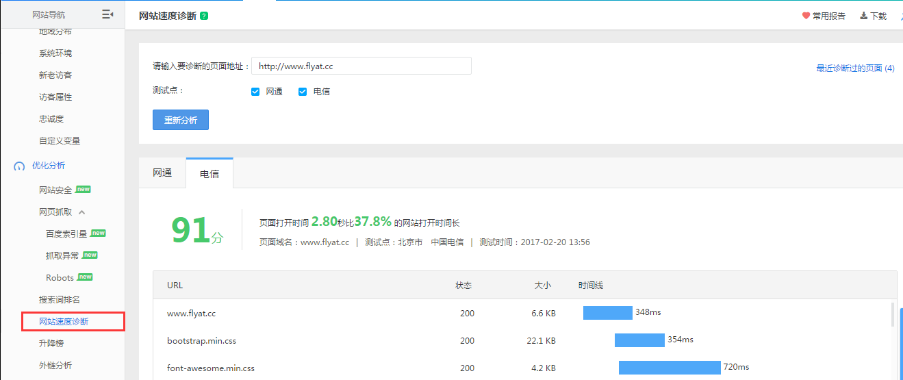Expand the 优化分析 sidebar section

point(49,166)
